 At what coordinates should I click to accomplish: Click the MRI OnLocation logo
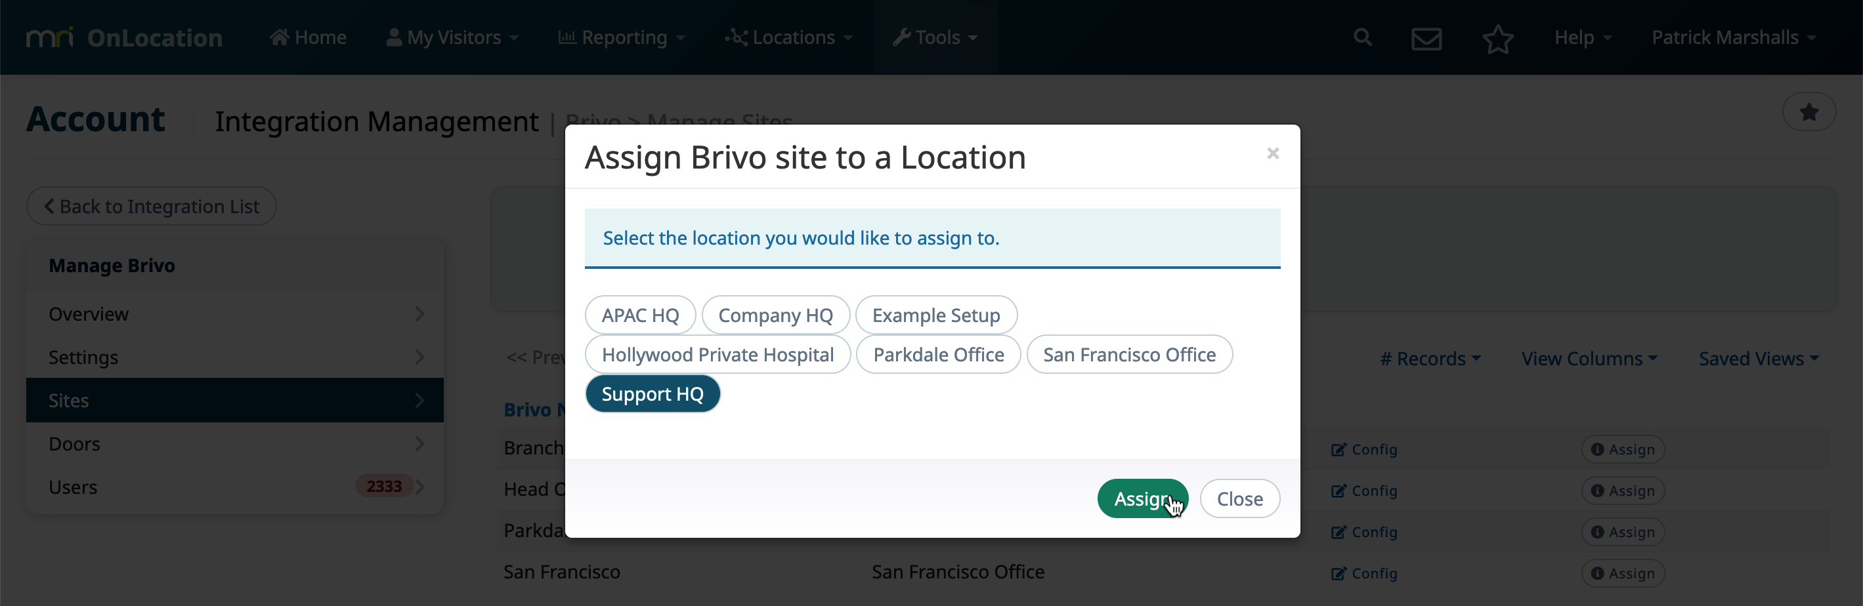pos(123,37)
